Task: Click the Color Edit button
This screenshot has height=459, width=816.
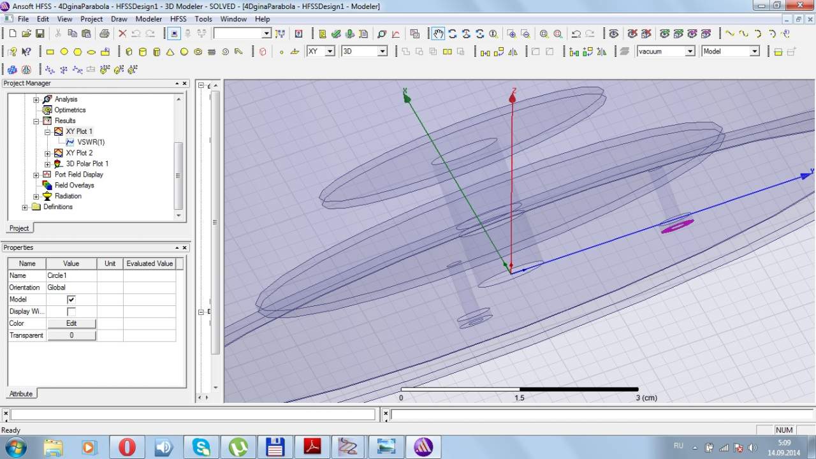Action: coord(71,323)
